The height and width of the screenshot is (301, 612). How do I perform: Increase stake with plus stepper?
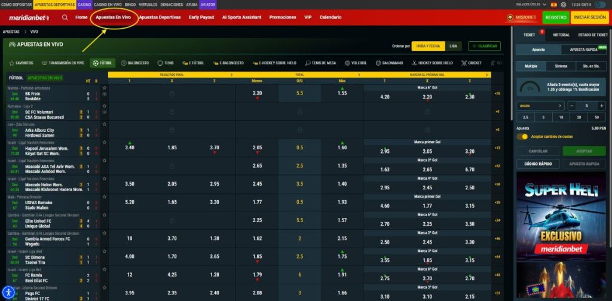point(601,106)
